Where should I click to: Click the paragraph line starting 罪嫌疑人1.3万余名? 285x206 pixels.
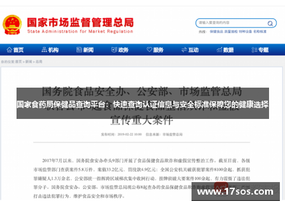point(142,179)
